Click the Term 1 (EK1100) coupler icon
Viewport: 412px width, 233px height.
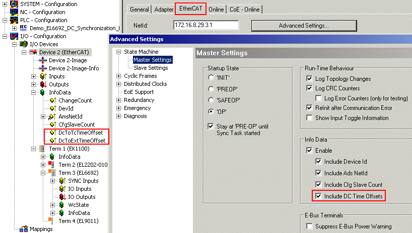42,149
